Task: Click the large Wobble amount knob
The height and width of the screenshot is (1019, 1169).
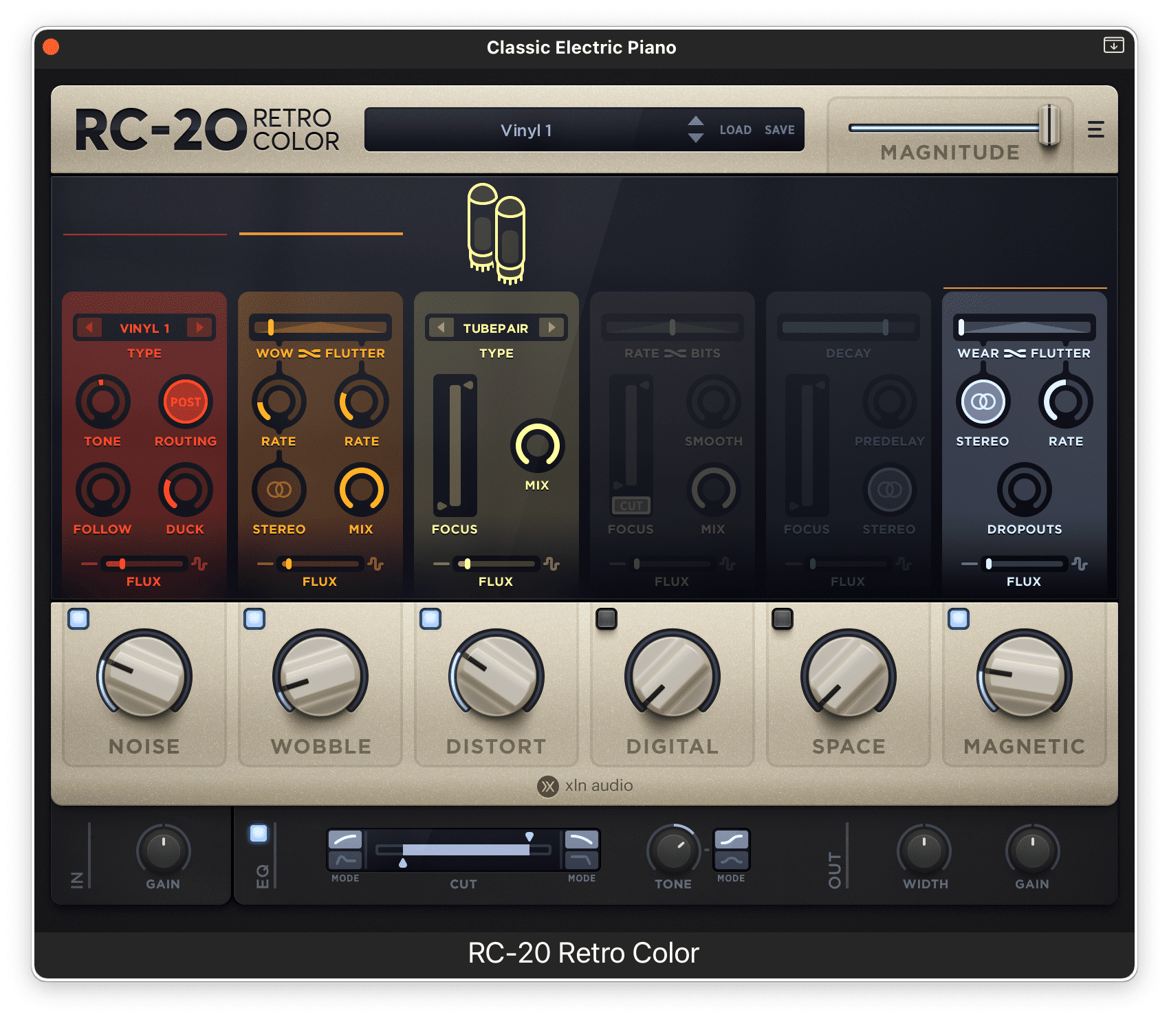Action: (320, 677)
